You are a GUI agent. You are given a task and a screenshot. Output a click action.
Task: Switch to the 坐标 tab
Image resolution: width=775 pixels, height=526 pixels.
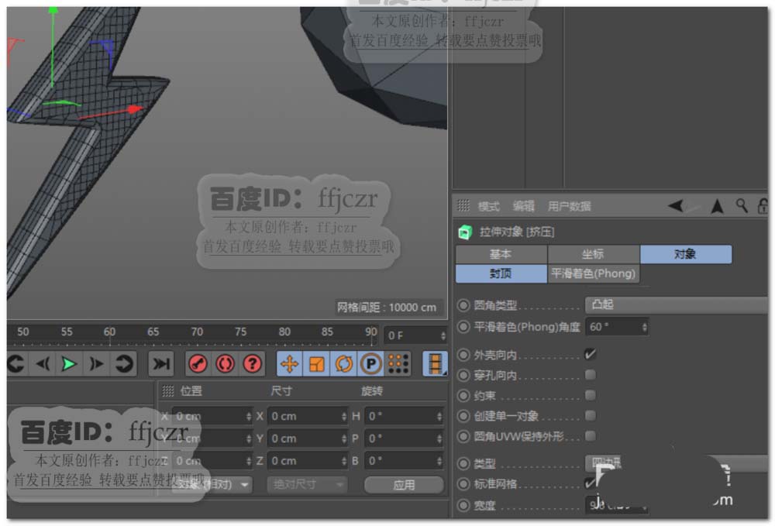(593, 254)
